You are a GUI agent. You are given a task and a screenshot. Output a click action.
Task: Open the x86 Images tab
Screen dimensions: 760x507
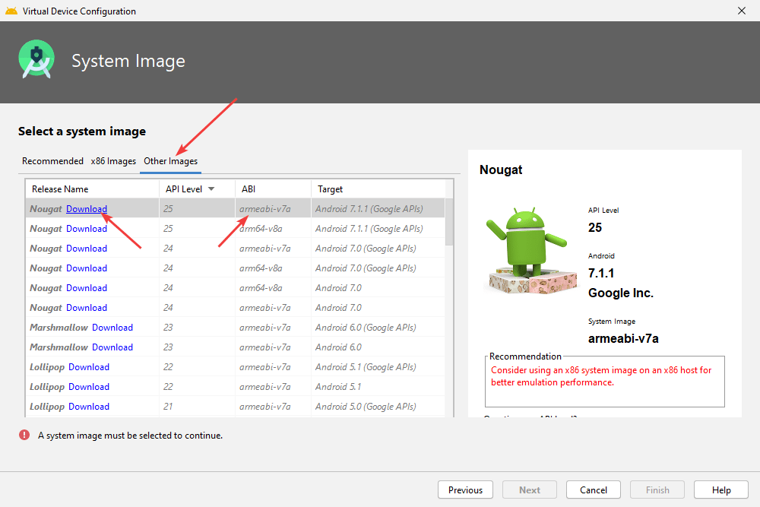click(x=113, y=161)
